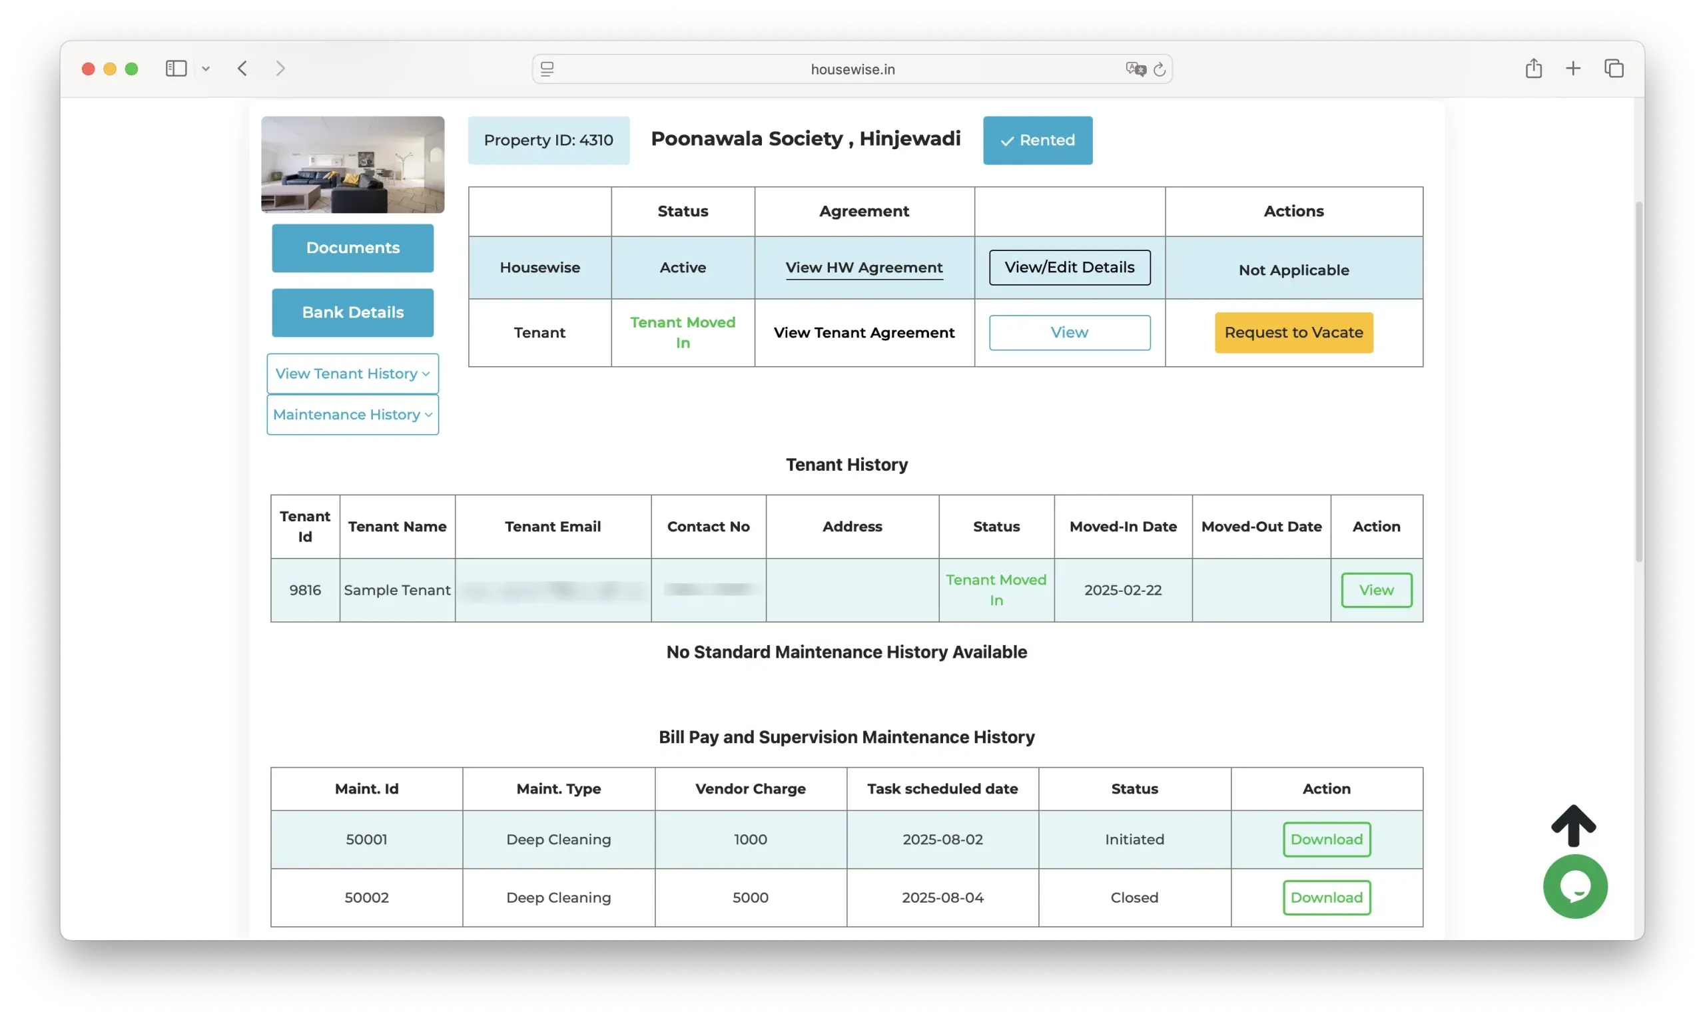This screenshot has height=1020, width=1705.
Task: Click the translate icon in address bar
Action: [x=1135, y=69]
